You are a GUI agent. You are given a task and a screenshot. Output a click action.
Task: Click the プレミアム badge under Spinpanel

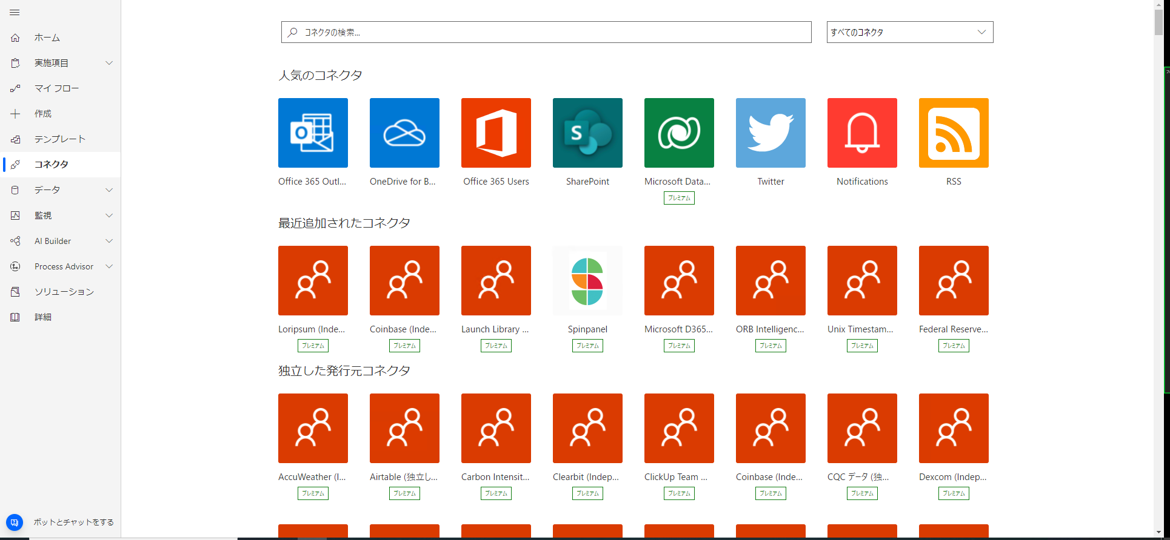tap(587, 346)
